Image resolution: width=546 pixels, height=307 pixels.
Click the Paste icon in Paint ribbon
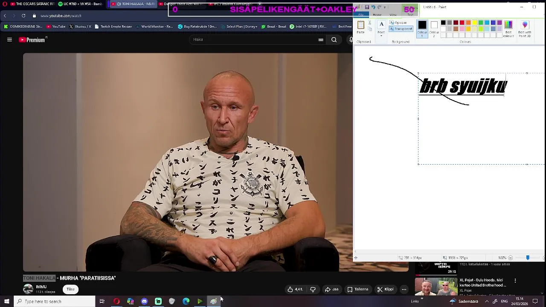tap(360, 25)
